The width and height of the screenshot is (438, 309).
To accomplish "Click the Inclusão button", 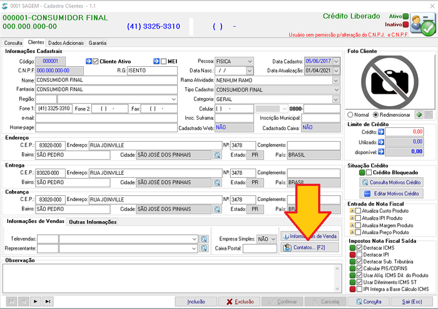I will pos(196,302).
